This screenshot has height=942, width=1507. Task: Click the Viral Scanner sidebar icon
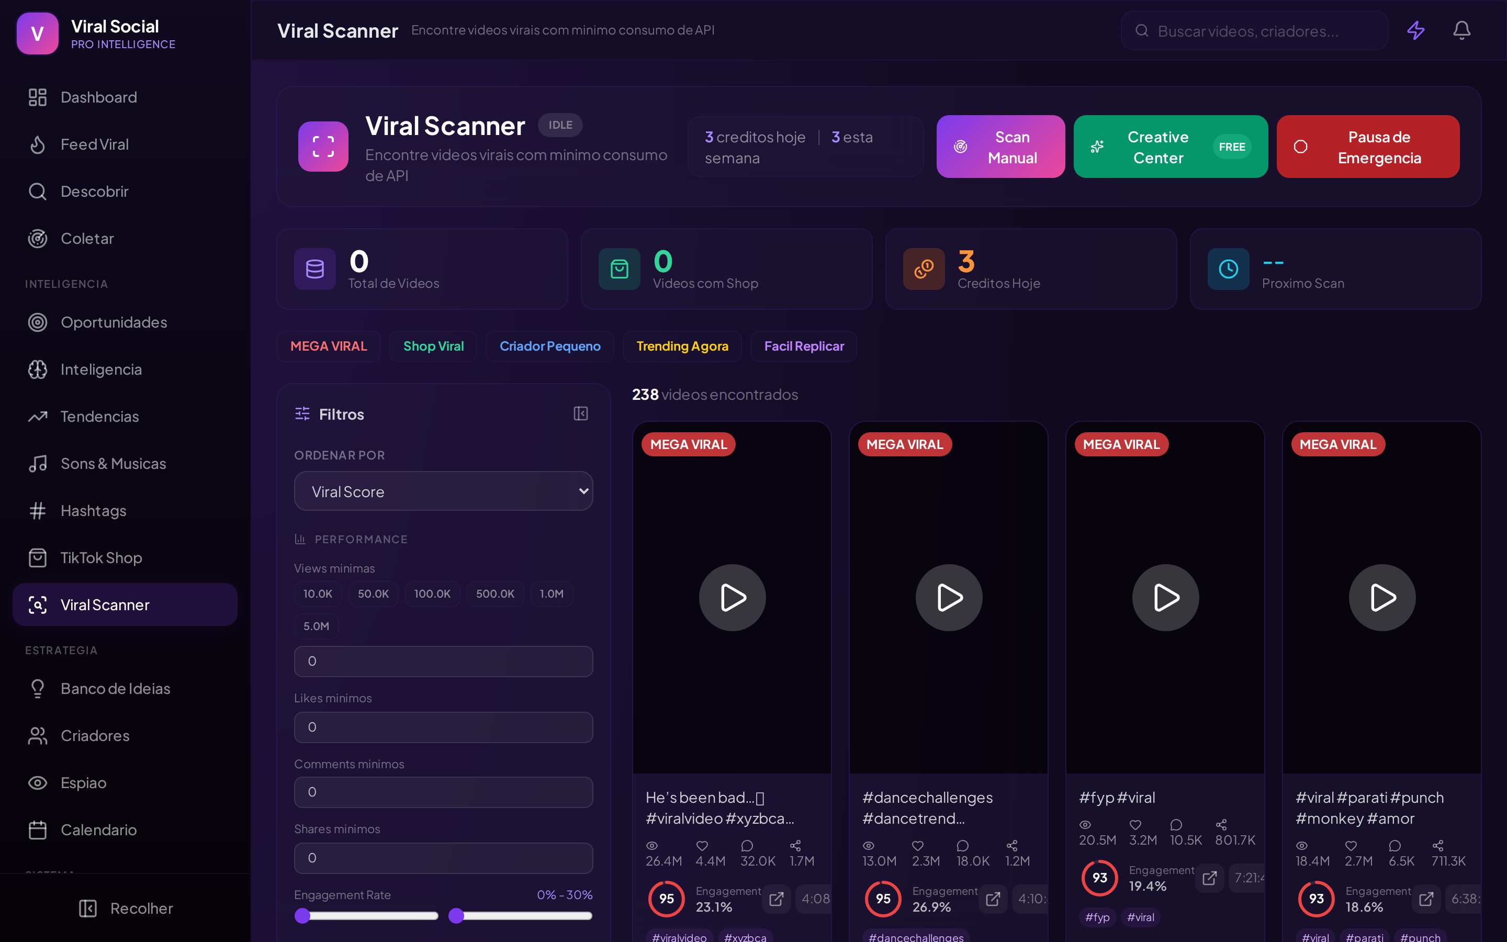pyautogui.click(x=37, y=605)
